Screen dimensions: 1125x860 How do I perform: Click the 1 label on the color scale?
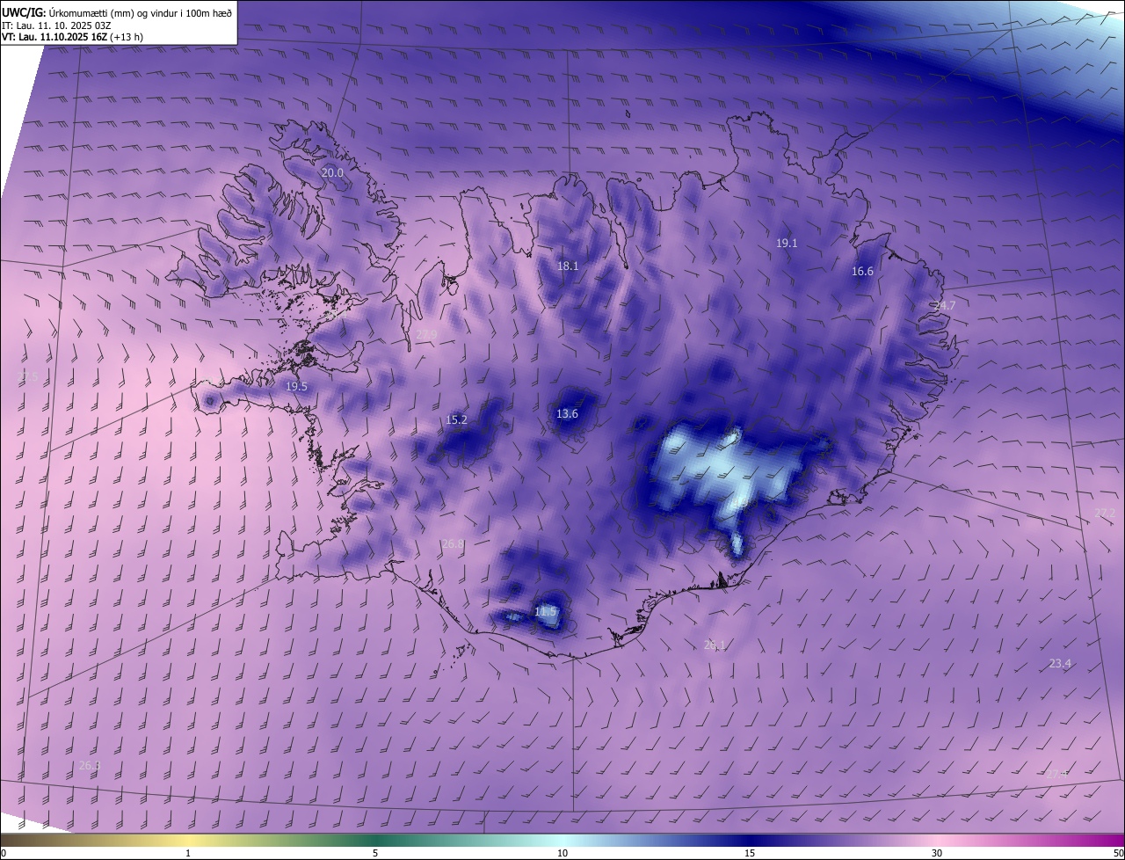[x=188, y=853]
